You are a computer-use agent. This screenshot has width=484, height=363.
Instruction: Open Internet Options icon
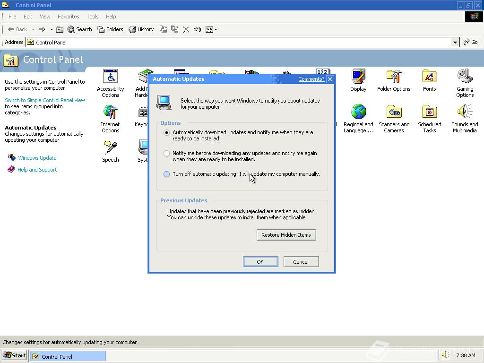click(x=111, y=119)
